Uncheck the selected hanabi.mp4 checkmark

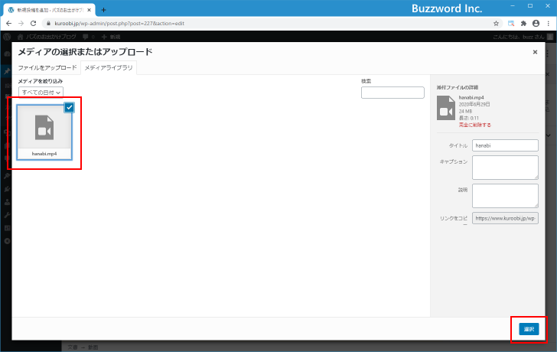(x=69, y=107)
